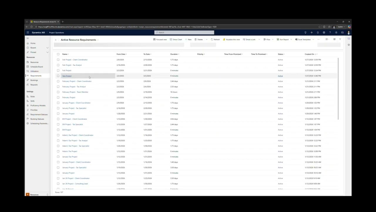Click the Show Chart command
This screenshot has width=376, height=212.
pos(176,39)
